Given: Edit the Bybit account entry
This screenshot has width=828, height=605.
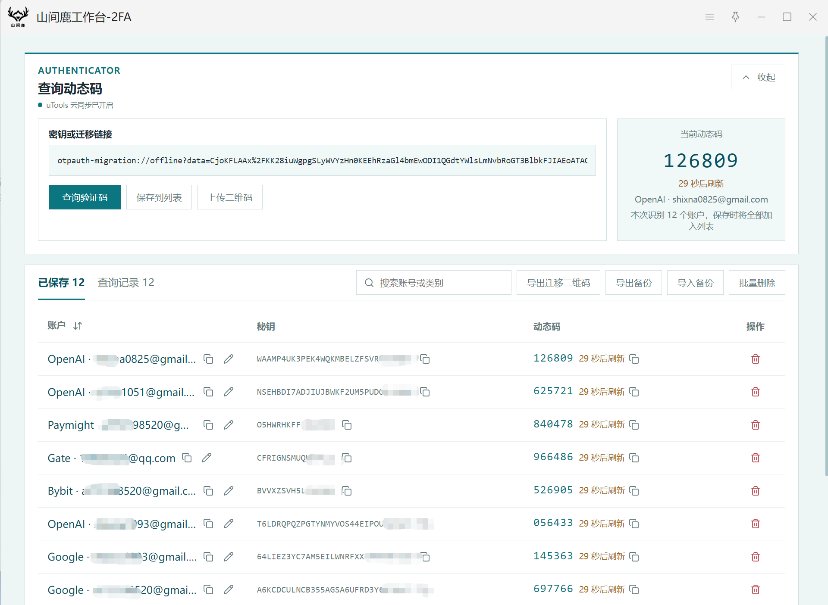Looking at the screenshot, I should [x=229, y=491].
